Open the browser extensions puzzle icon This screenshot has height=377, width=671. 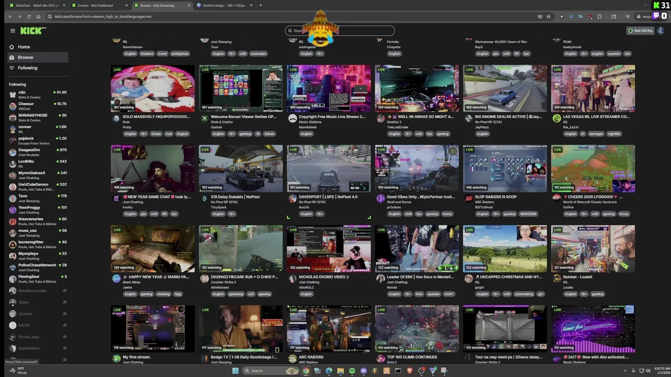pos(600,16)
